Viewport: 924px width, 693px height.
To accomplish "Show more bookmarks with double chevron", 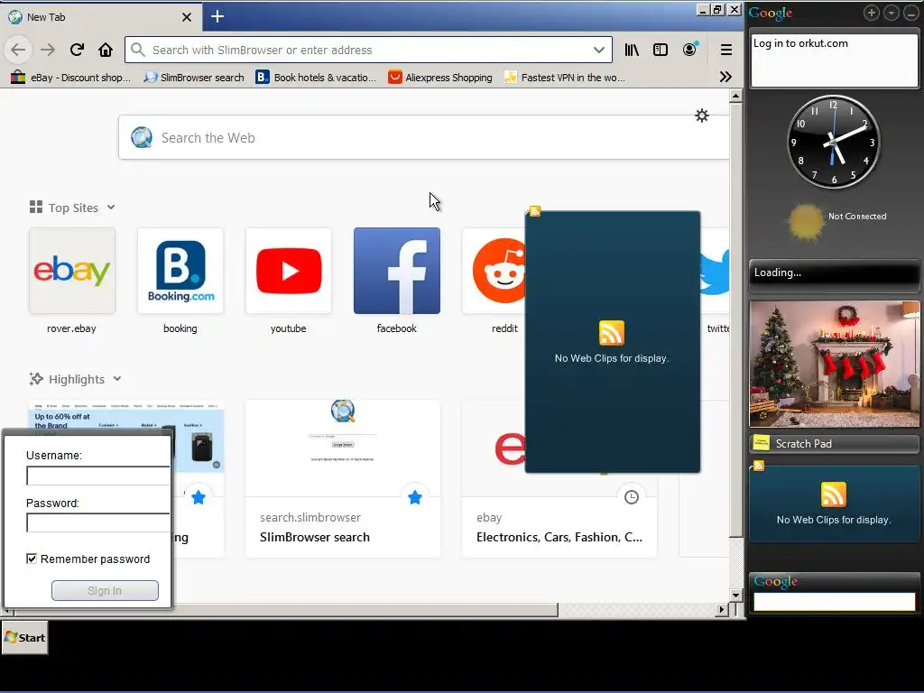I will pyautogui.click(x=725, y=78).
